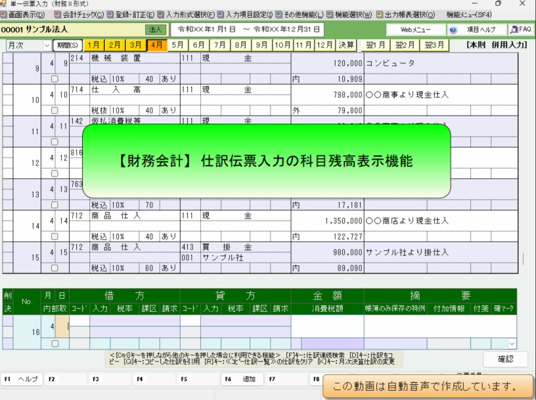Screen dimensions: 536x400
Task: Toggle checkbox in journal row 10
Action: (x=55, y=110)
